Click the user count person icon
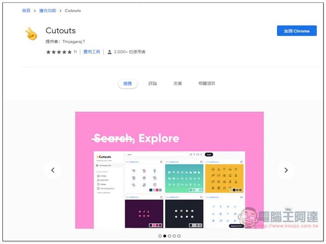The image size is (326, 244). (109, 52)
